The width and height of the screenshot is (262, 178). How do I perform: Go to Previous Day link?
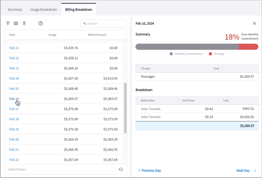click(x=151, y=171)
